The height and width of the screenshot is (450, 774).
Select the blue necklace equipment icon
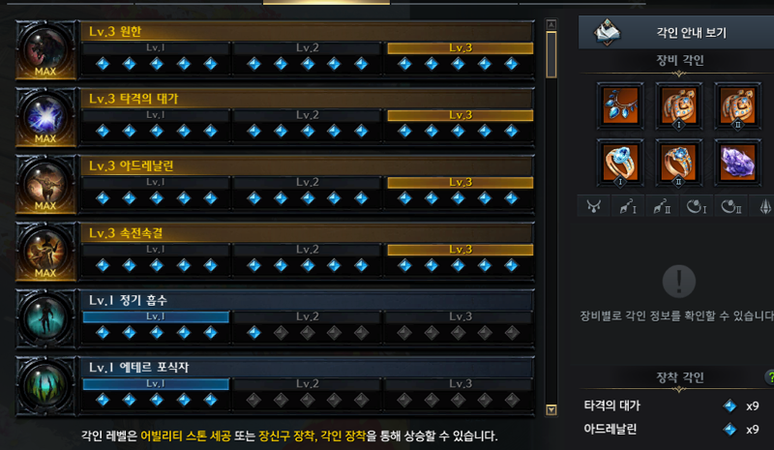click(x=620, y=105)
